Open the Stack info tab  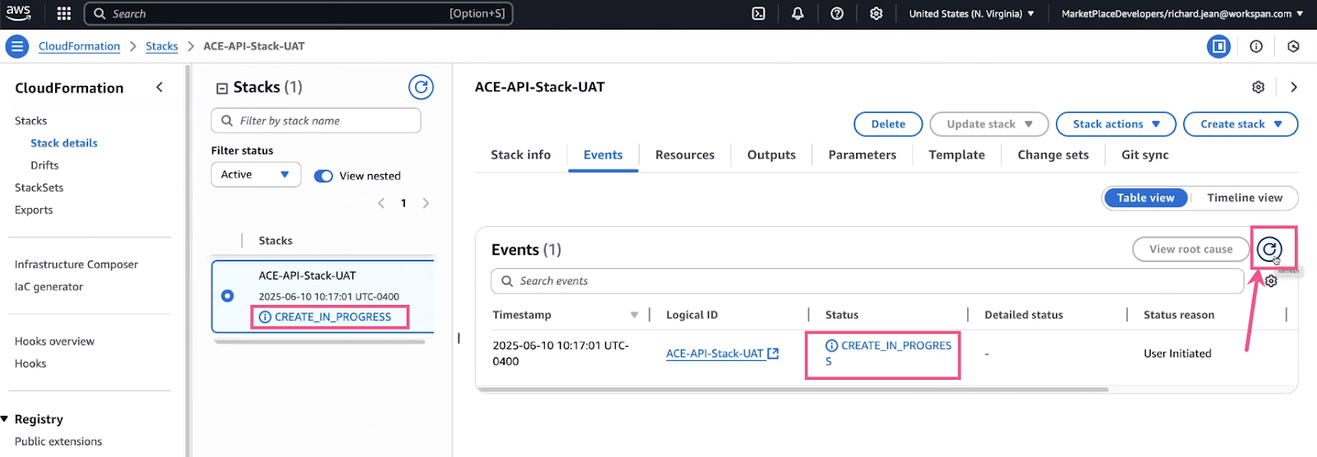click(x=521, y=155)
